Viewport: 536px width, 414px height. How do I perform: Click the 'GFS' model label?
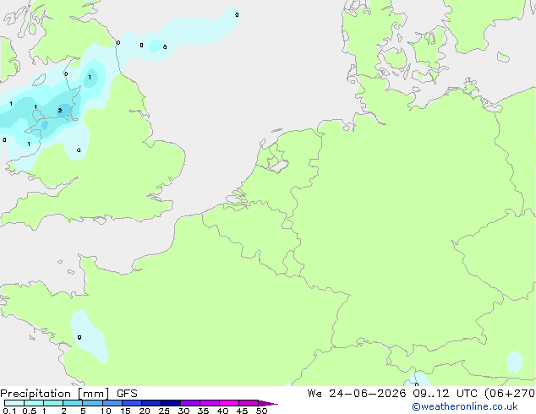pyautogui.click(x=127, y=394)
